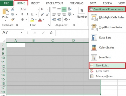Switch to the FORMULAS tab
The image size is (126, 96).
click(77, 3)
